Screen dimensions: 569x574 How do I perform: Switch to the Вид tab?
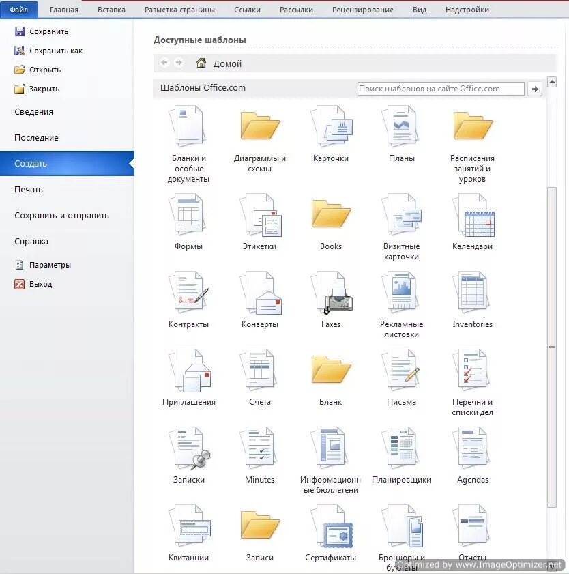[420, 10]
